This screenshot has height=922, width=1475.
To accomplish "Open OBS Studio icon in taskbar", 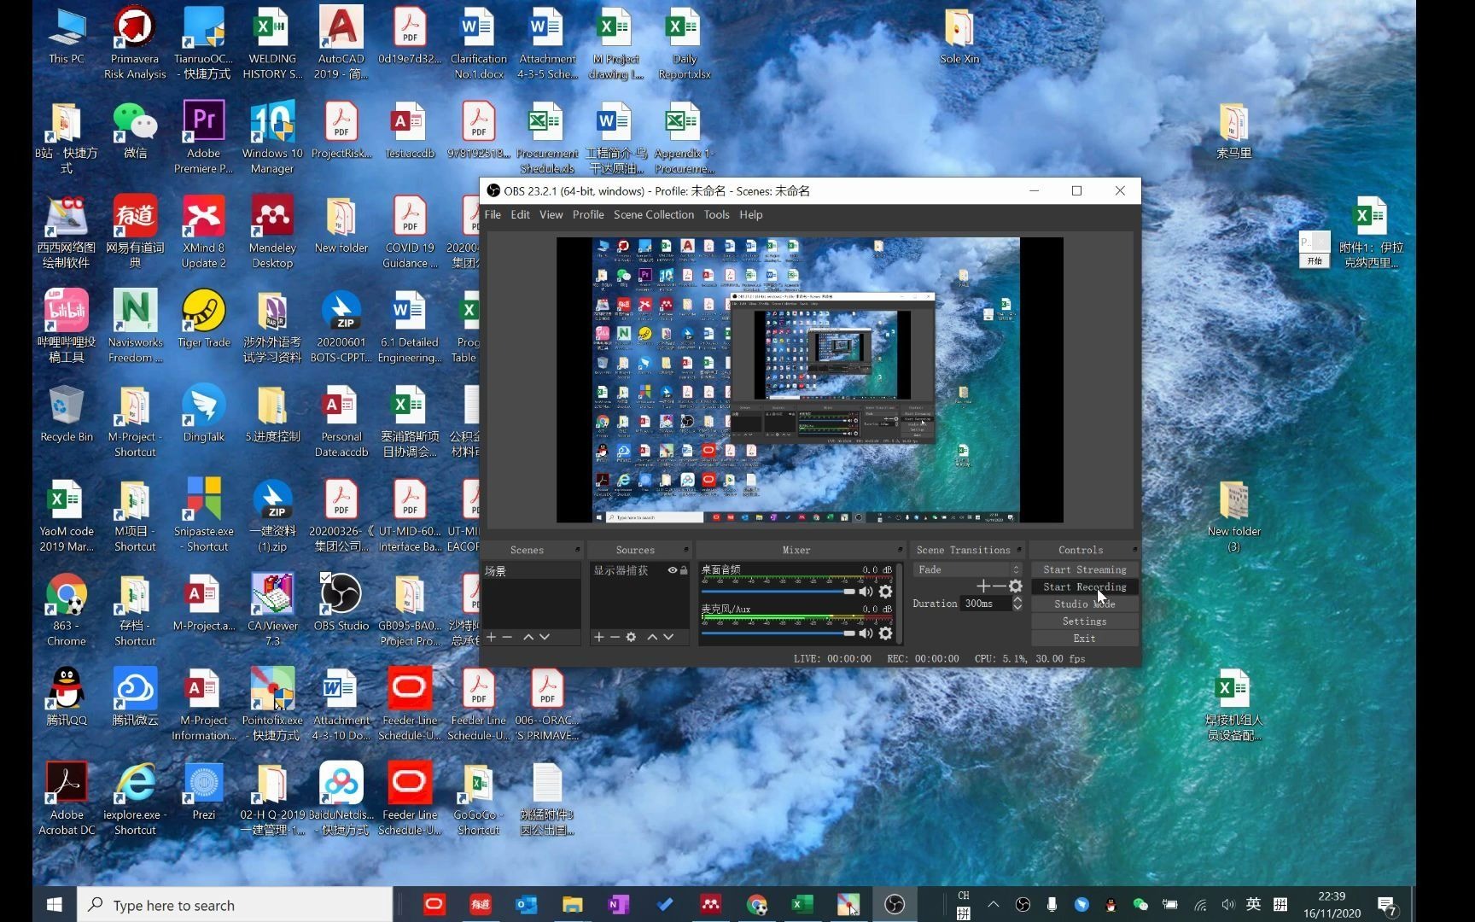I will point(894,905).
